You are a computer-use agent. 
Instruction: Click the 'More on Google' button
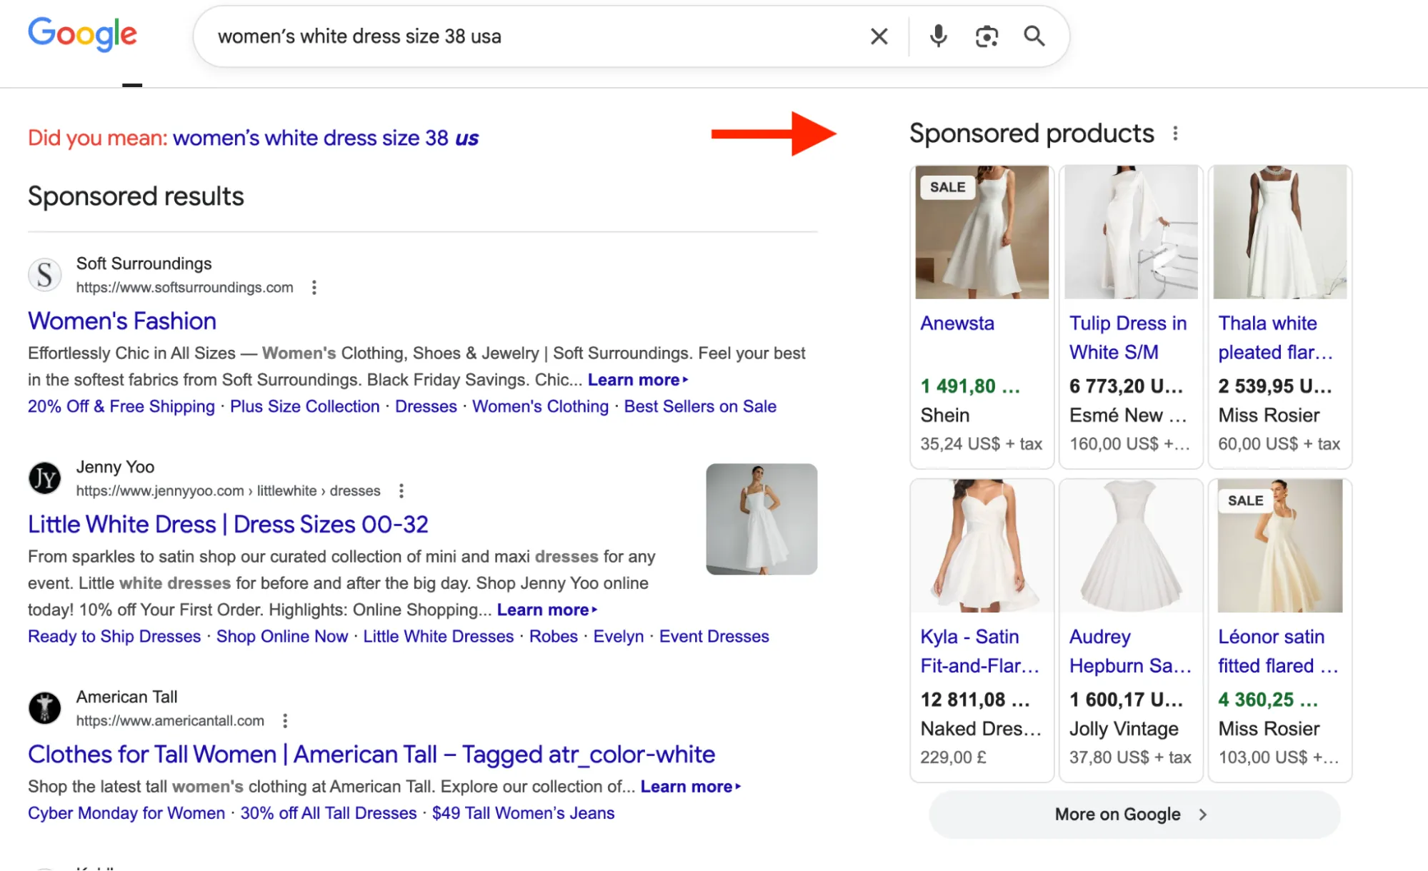tap(1132, 814)
